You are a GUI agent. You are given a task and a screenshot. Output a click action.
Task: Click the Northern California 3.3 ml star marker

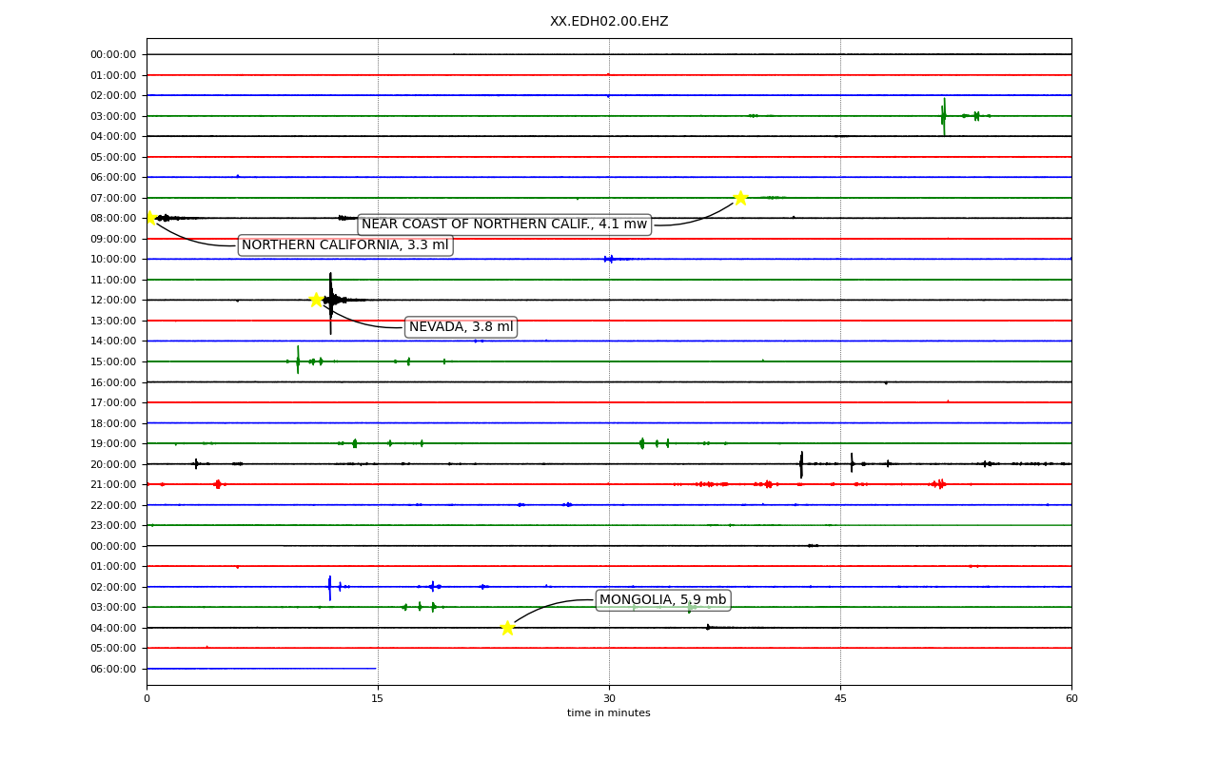[x=148, y=218]
